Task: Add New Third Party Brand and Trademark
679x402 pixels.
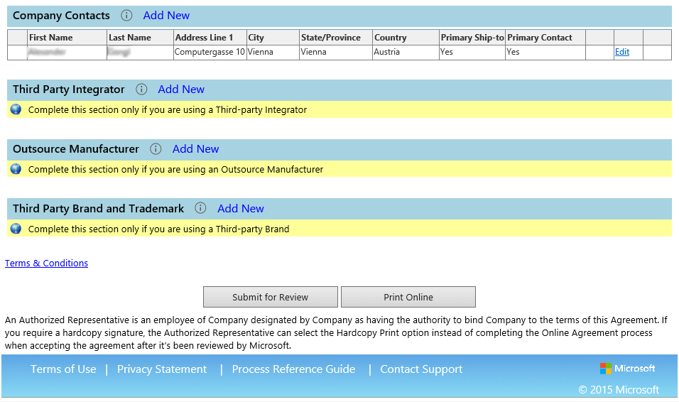Action: coord(241,209)
